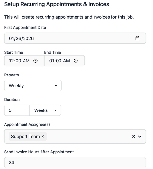Click the Repeats dropdown arrow
Screen dimensions: 153x169
click(x=56, y=86)
